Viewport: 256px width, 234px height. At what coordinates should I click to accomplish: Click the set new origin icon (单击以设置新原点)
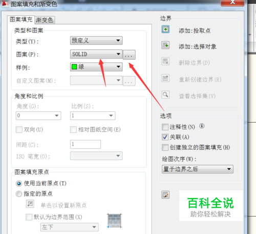[x=30, y=204]
